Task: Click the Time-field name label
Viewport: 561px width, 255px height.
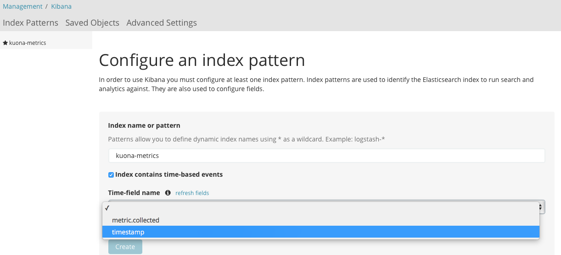Action: [x=134, y=193]
